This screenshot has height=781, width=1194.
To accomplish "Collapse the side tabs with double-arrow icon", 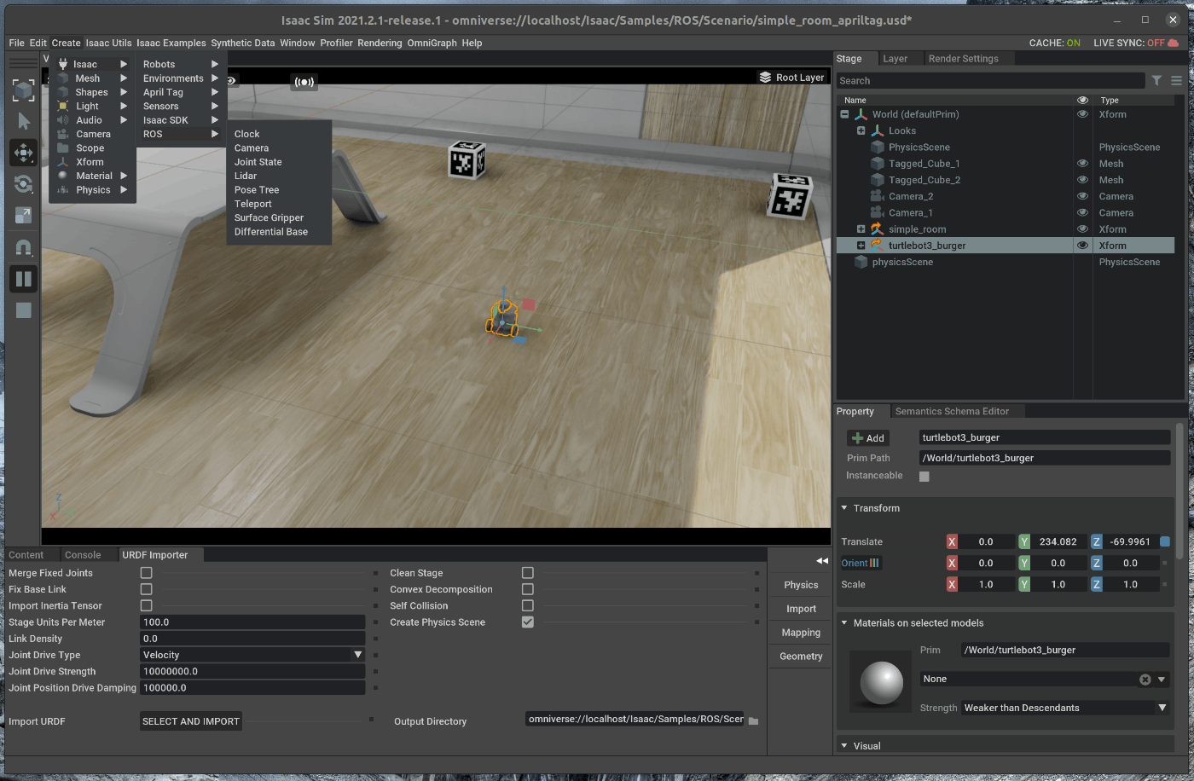I will (x=822, y=561).
